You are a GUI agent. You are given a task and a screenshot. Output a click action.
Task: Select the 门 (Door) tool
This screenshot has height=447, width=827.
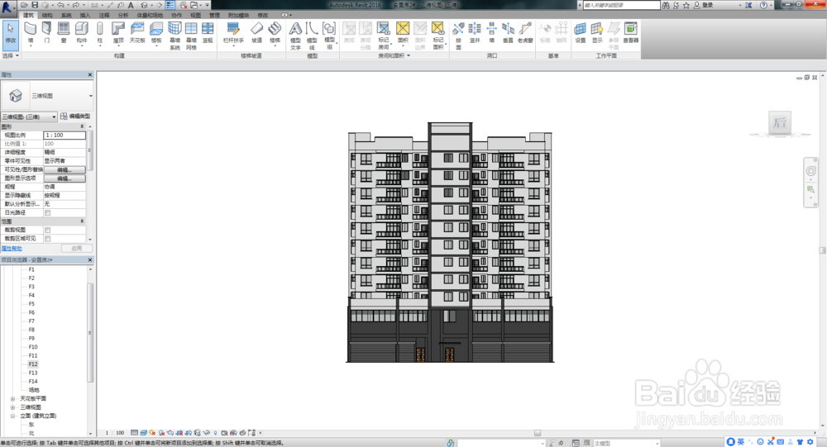47,33
